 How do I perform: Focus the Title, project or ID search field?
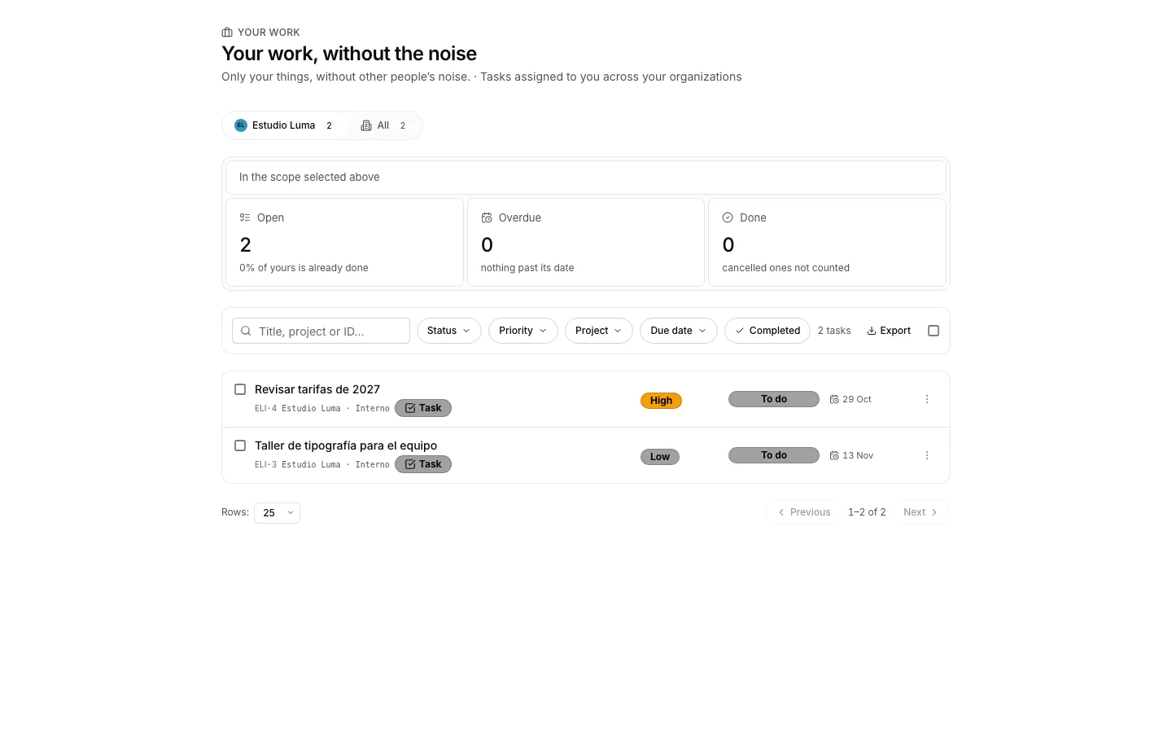[x=321, y=331]
